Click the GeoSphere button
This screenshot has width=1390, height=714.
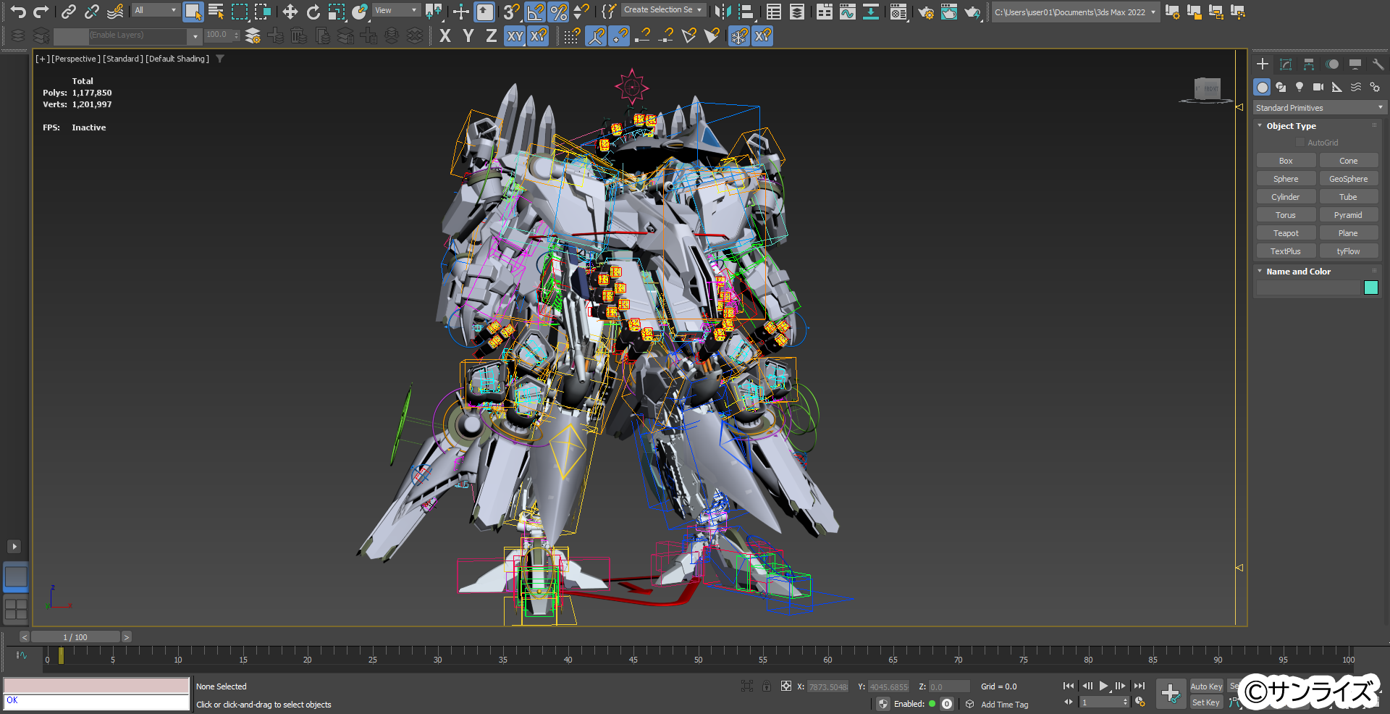pos(1349,179)
